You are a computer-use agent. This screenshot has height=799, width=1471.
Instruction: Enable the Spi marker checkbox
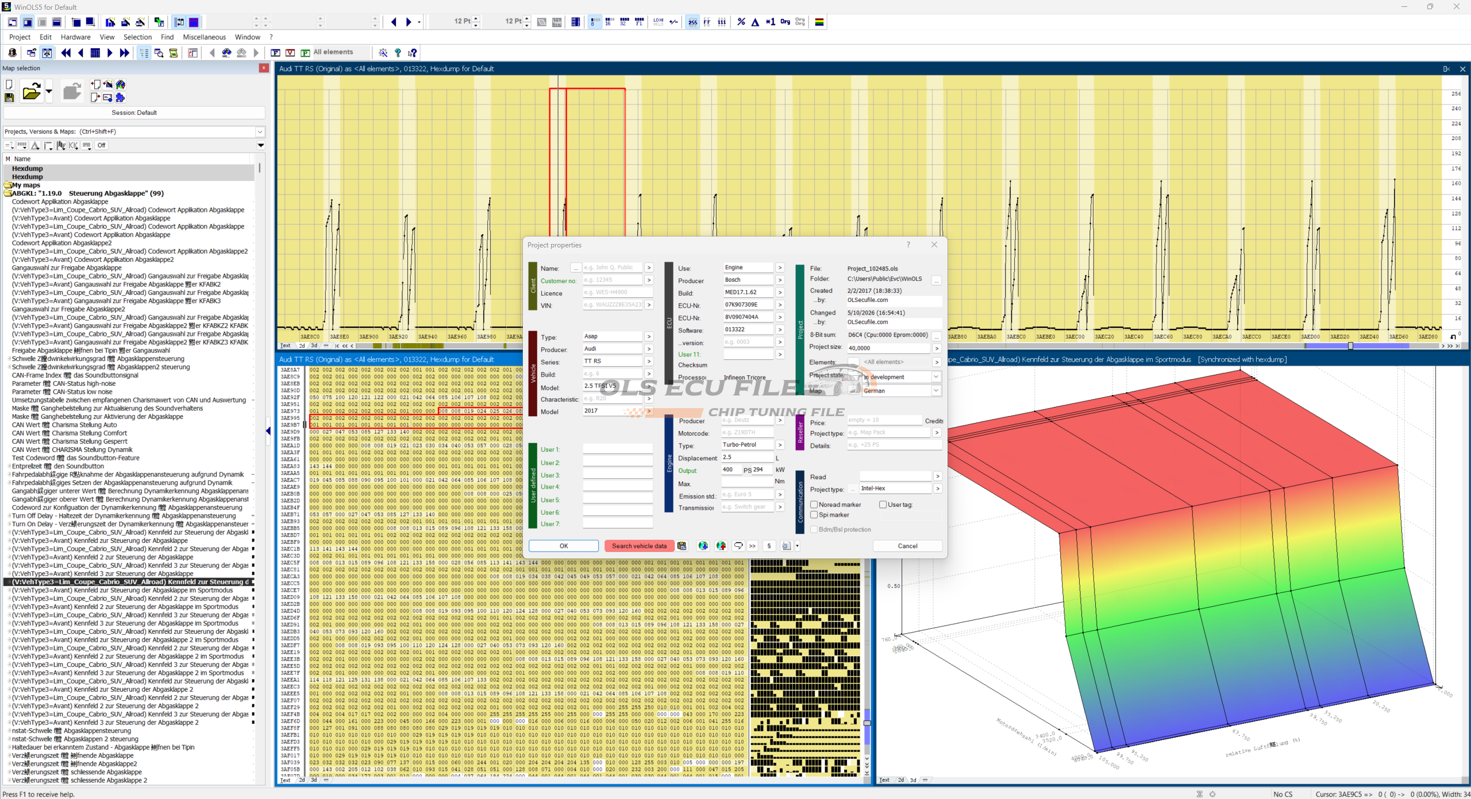[x=814, y=515]
